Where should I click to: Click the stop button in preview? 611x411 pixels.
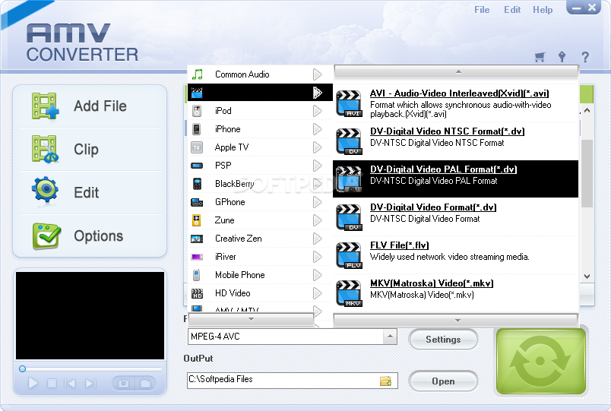point(52,384)
